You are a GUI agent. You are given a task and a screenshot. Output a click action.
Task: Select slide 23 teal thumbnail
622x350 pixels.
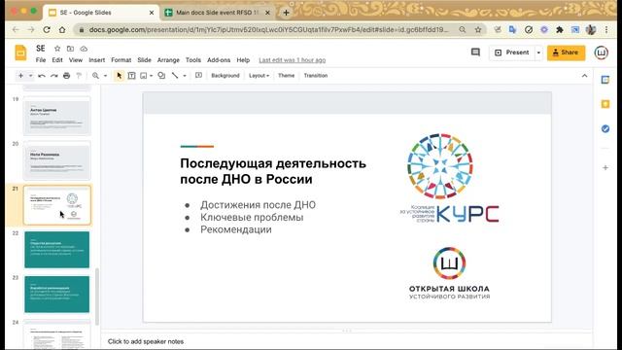pos(57,295)
